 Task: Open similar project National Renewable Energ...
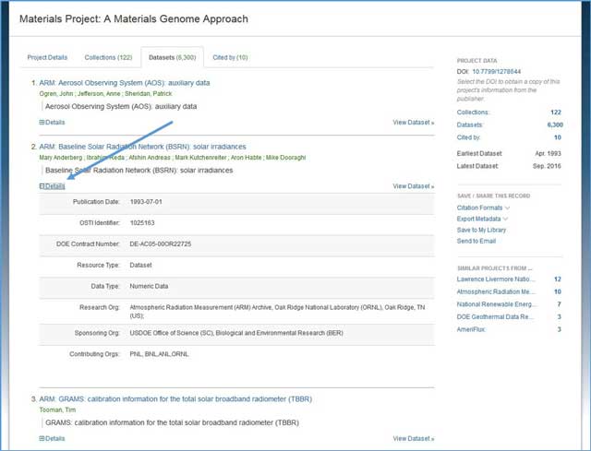point(495,304)
